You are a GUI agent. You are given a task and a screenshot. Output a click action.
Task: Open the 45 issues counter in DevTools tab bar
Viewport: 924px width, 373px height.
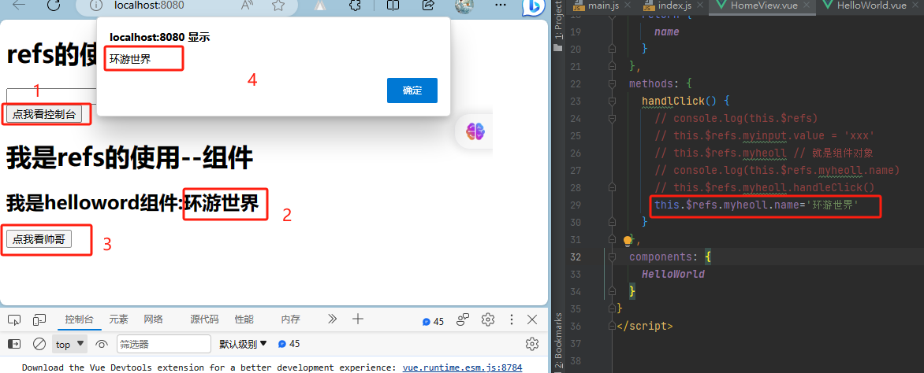point(433,321)
